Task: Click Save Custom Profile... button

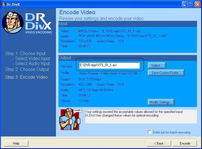Action: click(x=166, y=73)
